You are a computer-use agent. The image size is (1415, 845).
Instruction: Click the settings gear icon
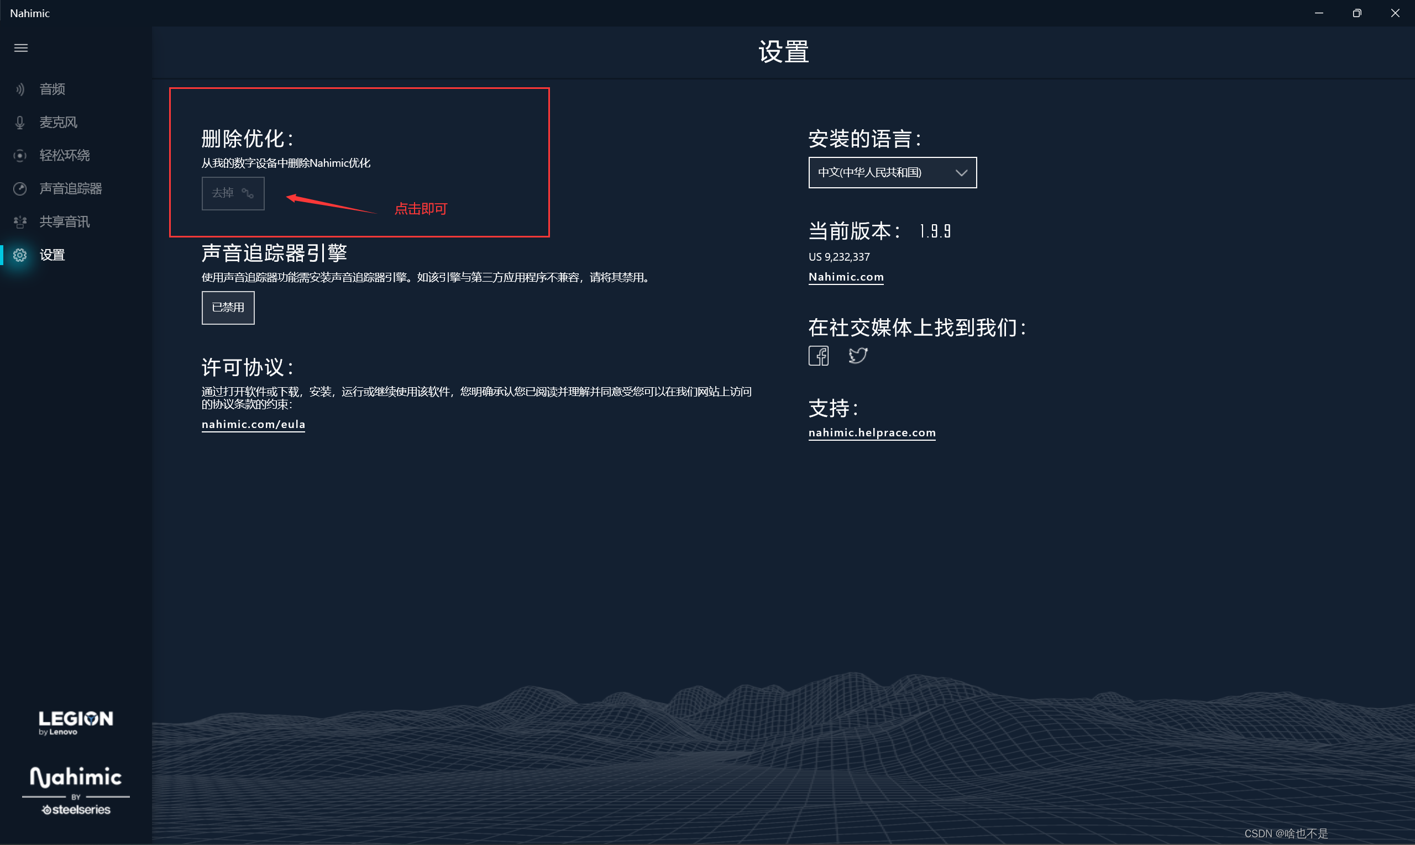(20, 255)
